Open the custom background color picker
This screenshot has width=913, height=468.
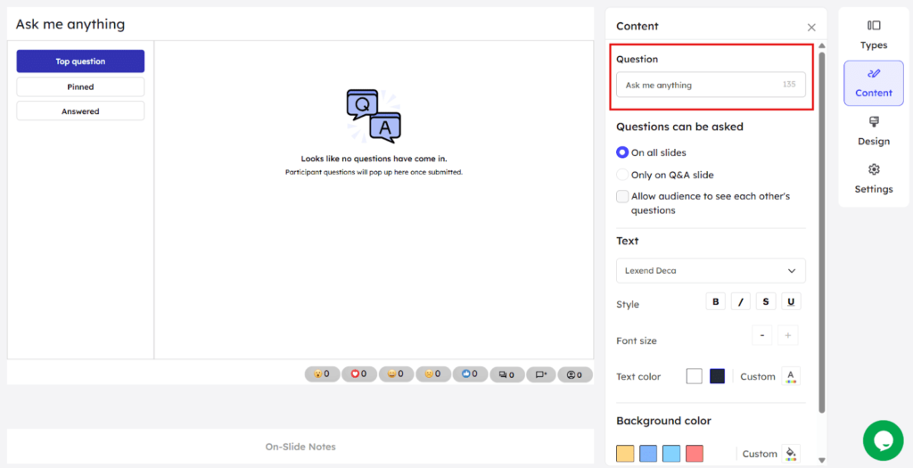(x=791, y=454)
